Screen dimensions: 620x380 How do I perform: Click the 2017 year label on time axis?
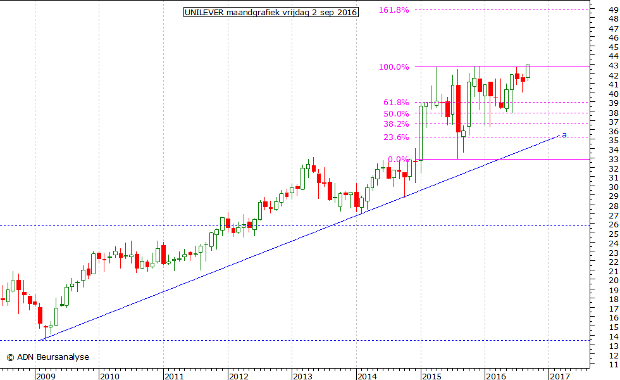[x=559, y=376]
